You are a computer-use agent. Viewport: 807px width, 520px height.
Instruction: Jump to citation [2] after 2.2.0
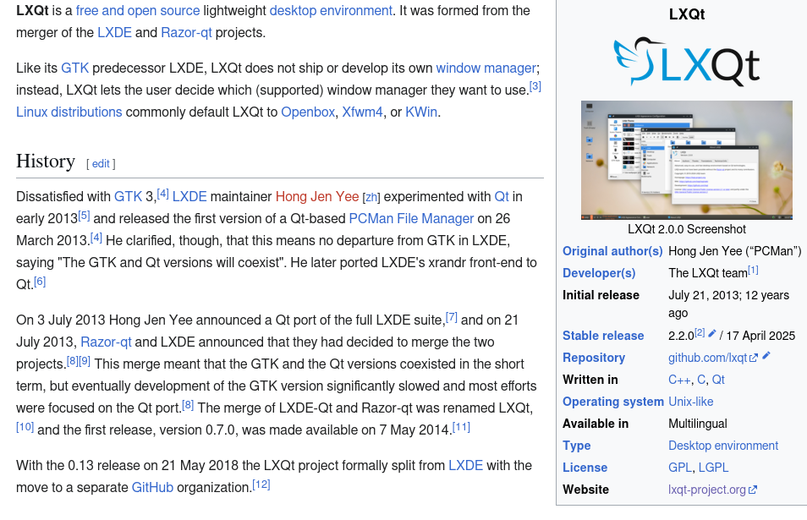coord(700,333)
